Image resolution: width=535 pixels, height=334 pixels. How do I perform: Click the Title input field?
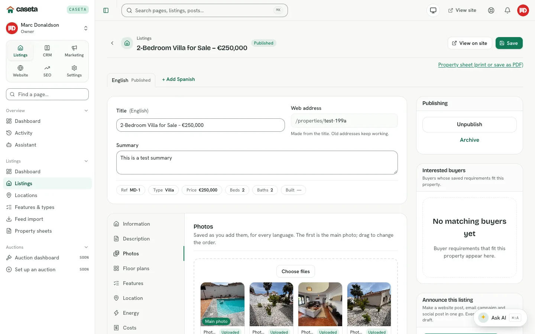[x=201, y=125]
